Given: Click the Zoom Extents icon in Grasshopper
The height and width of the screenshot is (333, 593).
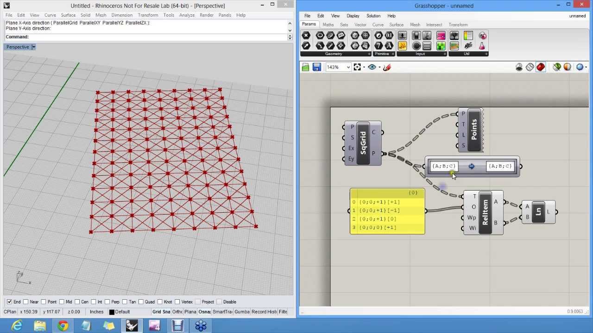Looking at the screenshot, I should click(357, 68).
